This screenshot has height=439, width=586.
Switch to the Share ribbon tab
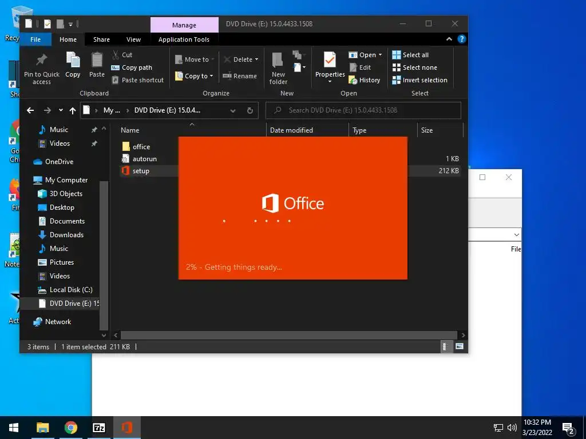[x=102, y=39]
